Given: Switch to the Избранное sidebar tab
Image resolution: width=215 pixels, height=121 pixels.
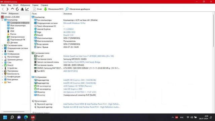Looking at the screenshot, I should click(13, 13).
